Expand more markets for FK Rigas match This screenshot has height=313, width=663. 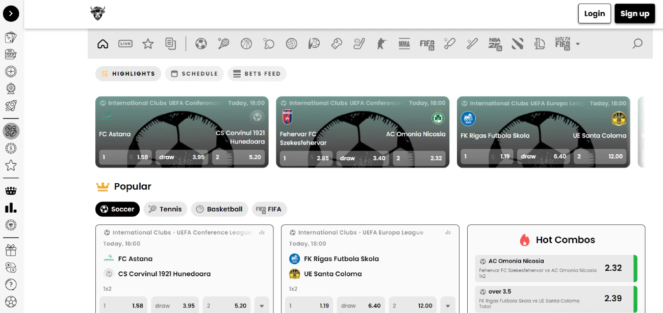(448, 306)
